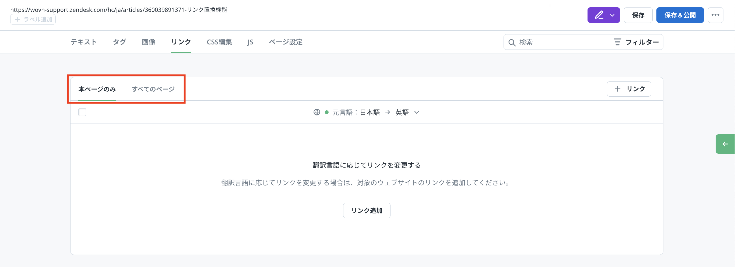Click the globe language icon
This screenshot has width=735, height=267.
(317, 113)
